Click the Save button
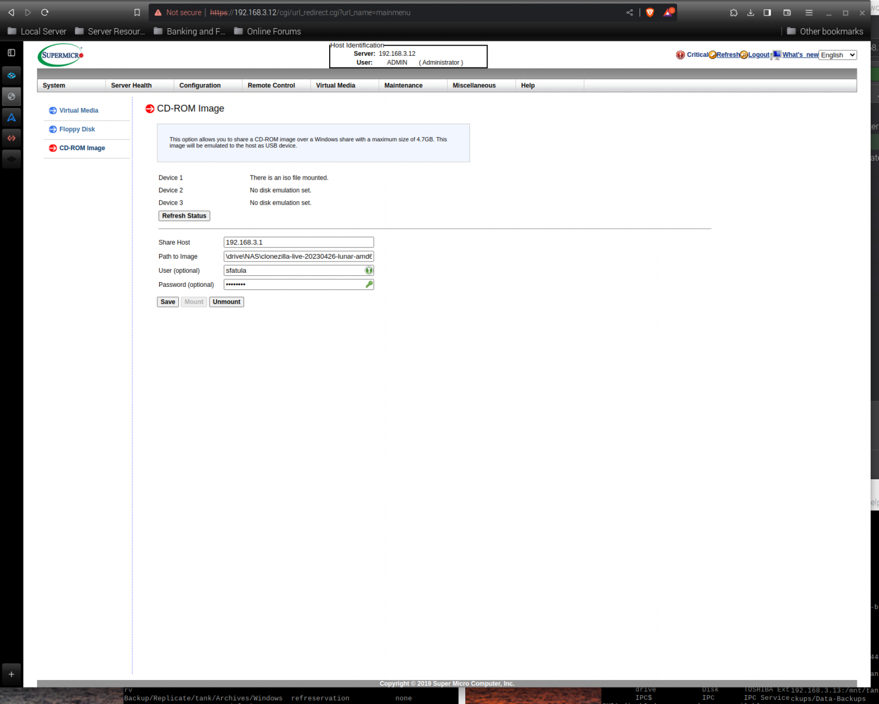The width and height of the screenshot is (879, 704). click(168, 302)
